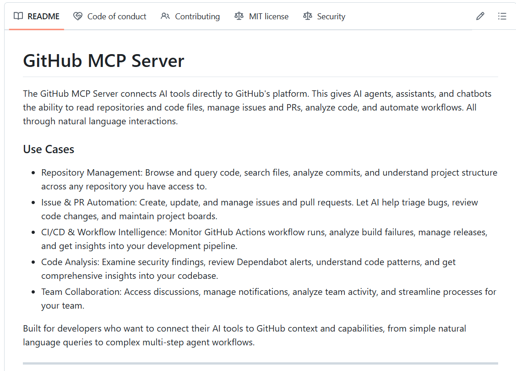Click the Use Cases heading
This screenshot has width=516, height=371.
coord(49,149)
